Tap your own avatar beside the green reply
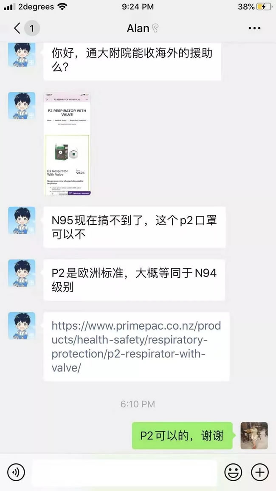This screenshot has height=491, width=276. point(254,436)
